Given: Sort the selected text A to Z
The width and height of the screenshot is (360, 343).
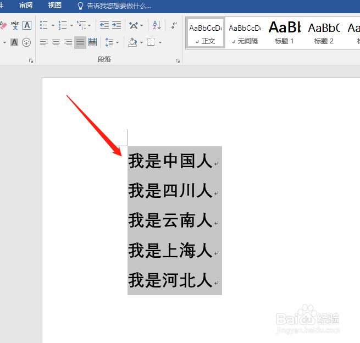Looking at the screenshot, I should click(157, 25).
